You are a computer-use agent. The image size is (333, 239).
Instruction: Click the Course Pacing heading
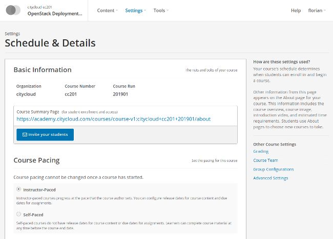(x=36, y=160)
